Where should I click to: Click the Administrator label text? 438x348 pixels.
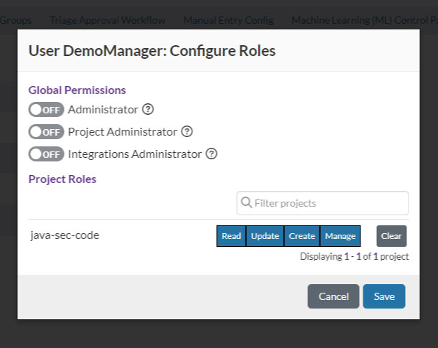coord(103,110)
